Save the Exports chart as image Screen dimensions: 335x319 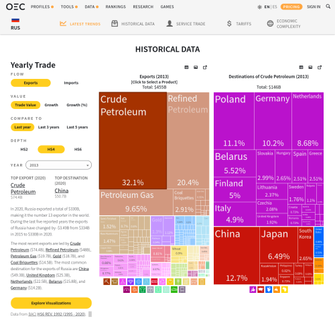[x=196, y=68]
